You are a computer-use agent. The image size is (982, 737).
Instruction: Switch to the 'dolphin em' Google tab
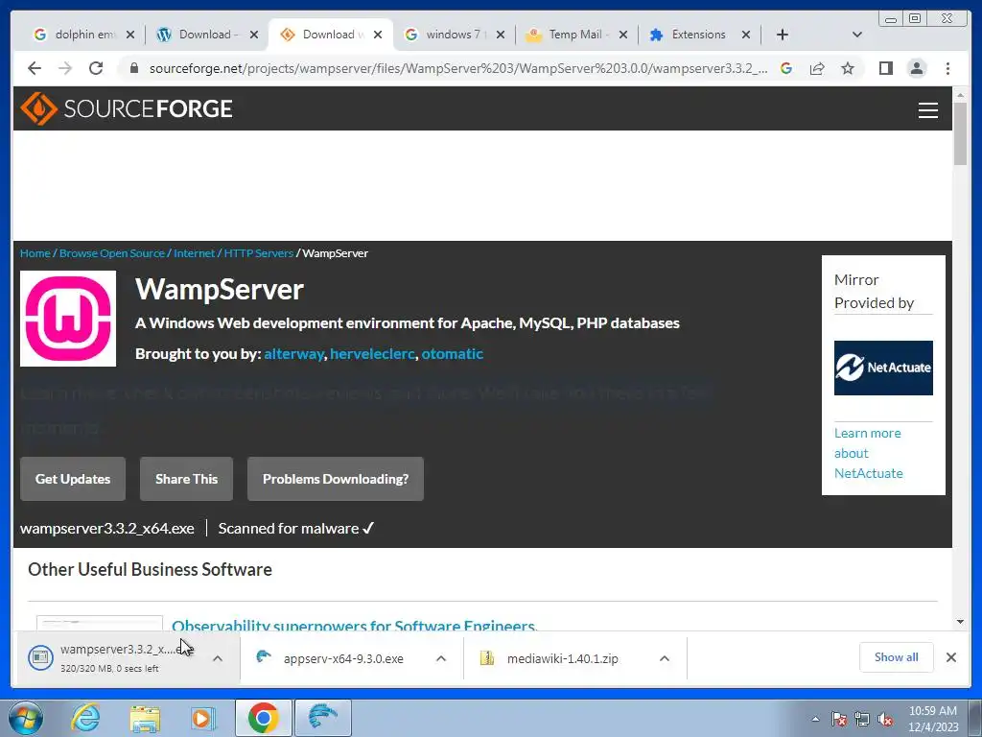84,35
